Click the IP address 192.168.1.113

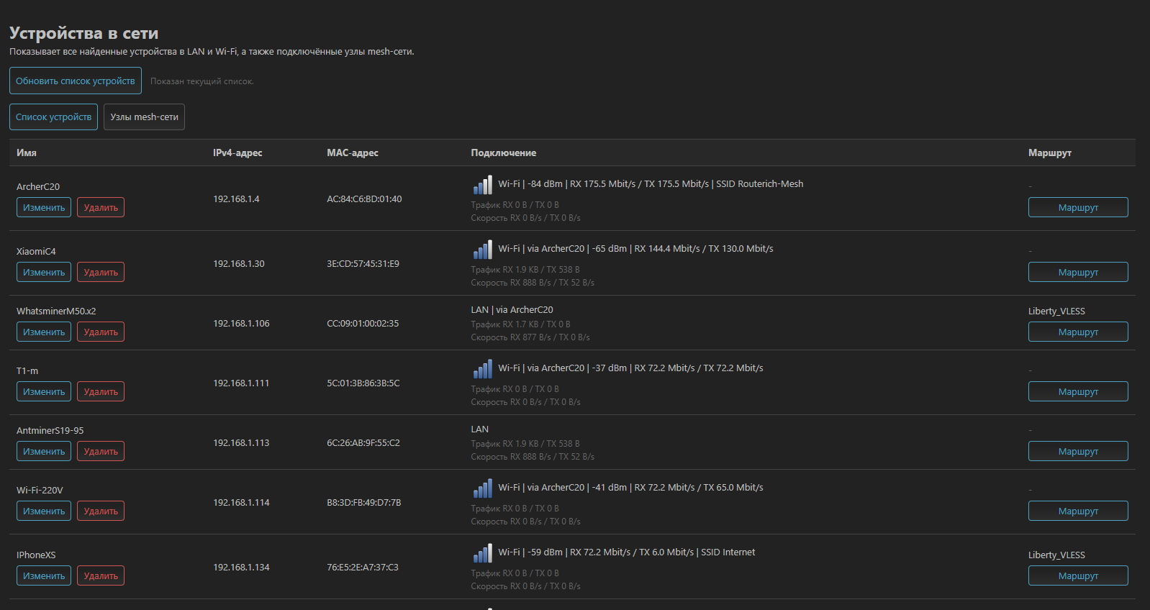click(241, 443)
